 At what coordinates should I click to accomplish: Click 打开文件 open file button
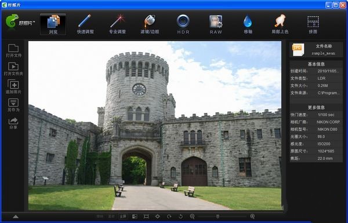pos(13,51)
